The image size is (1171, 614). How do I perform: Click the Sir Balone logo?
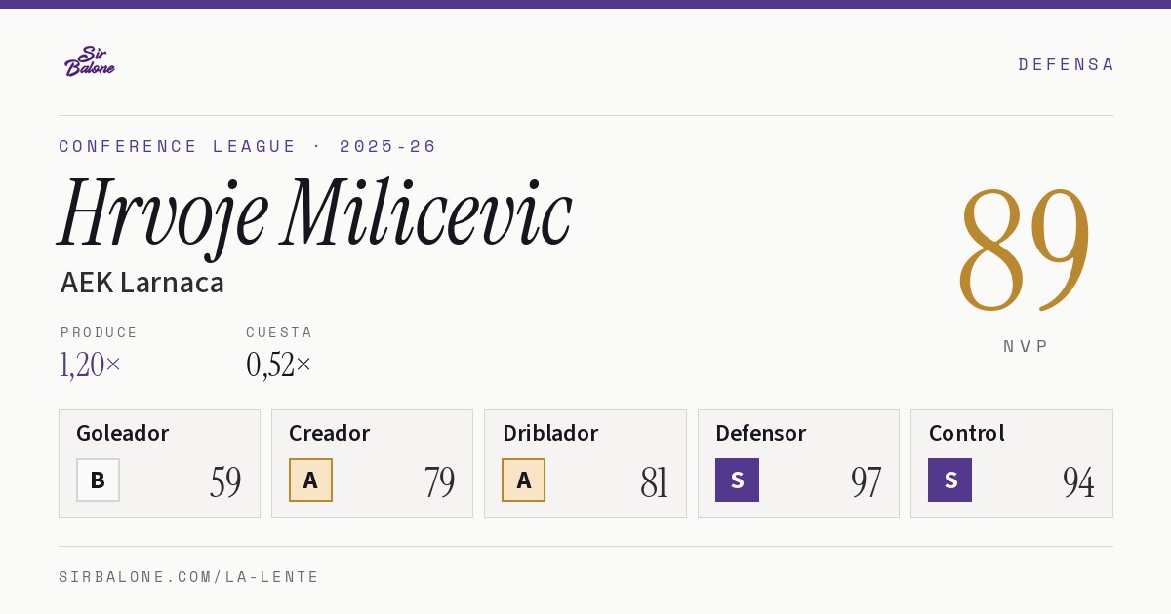90,61
